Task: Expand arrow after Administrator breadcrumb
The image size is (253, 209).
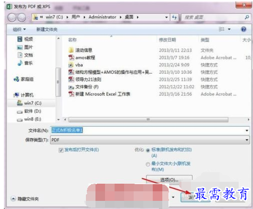Action: (120, 17)
